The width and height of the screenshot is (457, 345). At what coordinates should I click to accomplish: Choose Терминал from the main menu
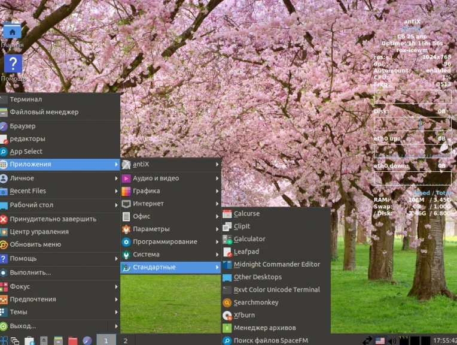(26, 99)
